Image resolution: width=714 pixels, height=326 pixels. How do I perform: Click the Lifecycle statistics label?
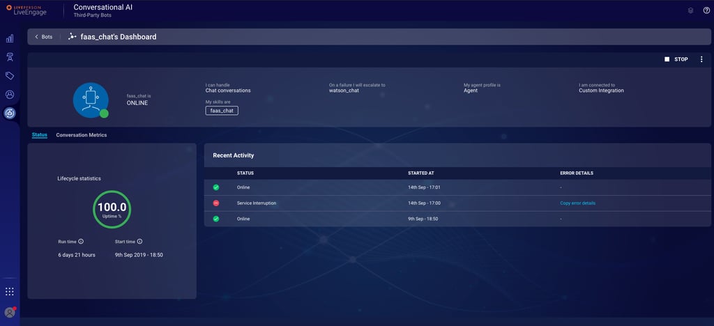click(x=79, y=179)
